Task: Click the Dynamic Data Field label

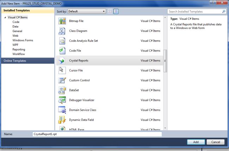Action: [81, 120]
